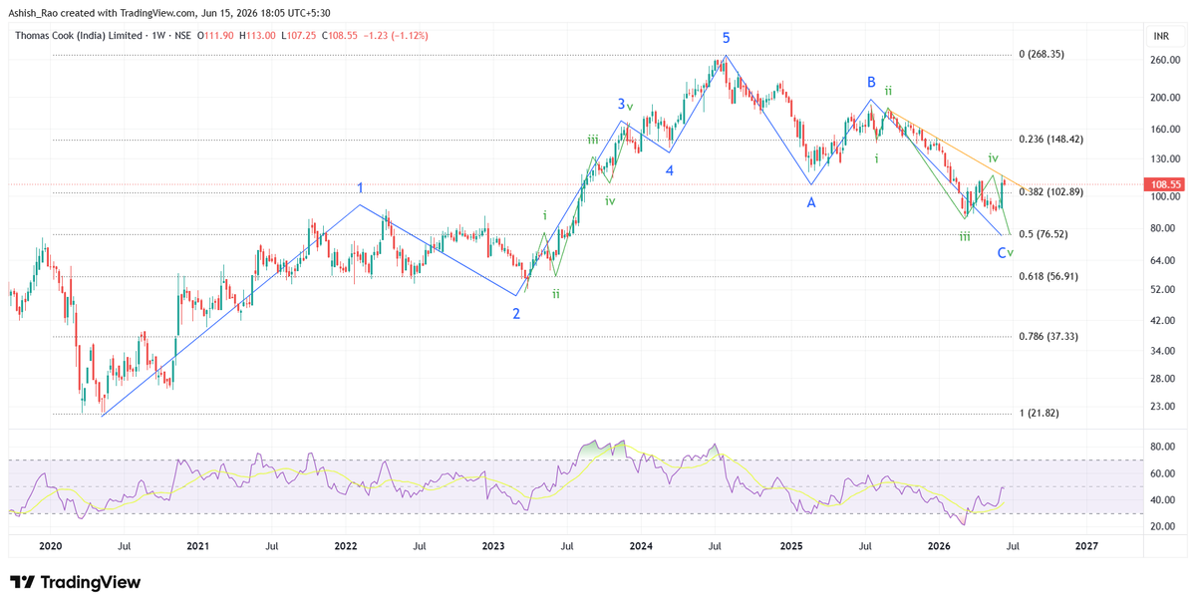The height and width of the screenshot is (607, 1196).
Task: Select the red 108.55 current price label
Action: pyautogui.click(x=1165, y=185)
